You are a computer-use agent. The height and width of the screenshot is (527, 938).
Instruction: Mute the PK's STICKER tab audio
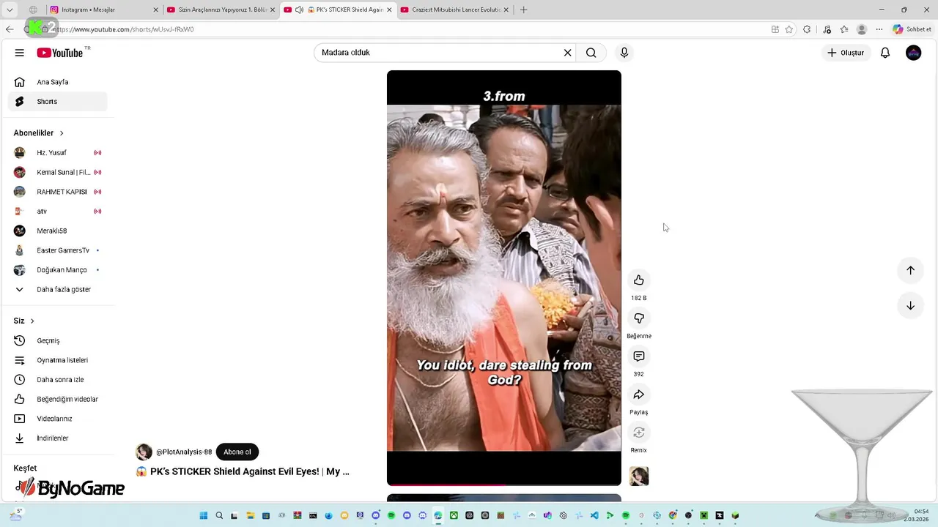pos(299,10)
